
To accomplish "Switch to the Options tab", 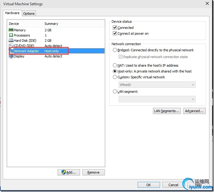I will pyautogui.click(x=29, y=14).
